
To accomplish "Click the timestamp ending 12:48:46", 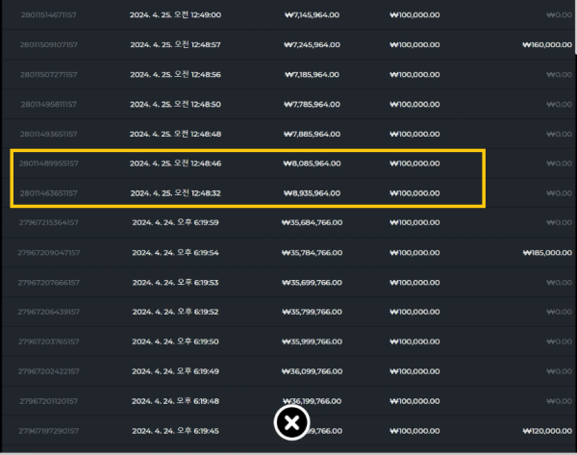I will pyautogui.click(x=176, y=164).
